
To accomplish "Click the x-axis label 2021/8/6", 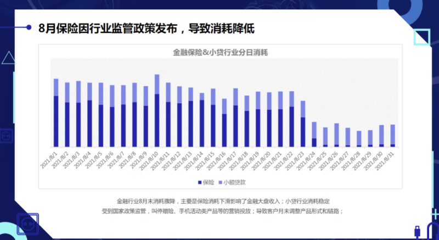I will click(105, 160).
